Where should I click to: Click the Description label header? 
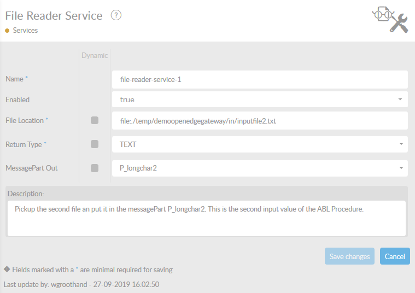[26, 194]
